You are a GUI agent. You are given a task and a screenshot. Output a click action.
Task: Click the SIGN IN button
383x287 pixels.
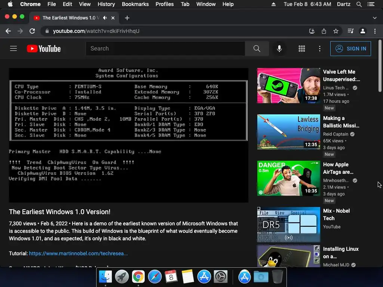(x=350, y=49)
